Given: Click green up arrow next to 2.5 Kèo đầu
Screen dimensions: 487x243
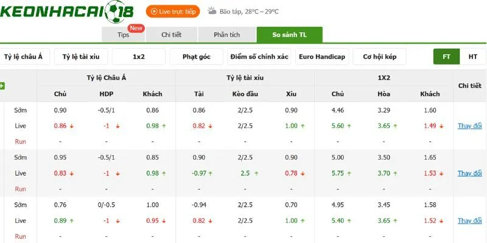Looking at the screenshot, I should point(256,174).
